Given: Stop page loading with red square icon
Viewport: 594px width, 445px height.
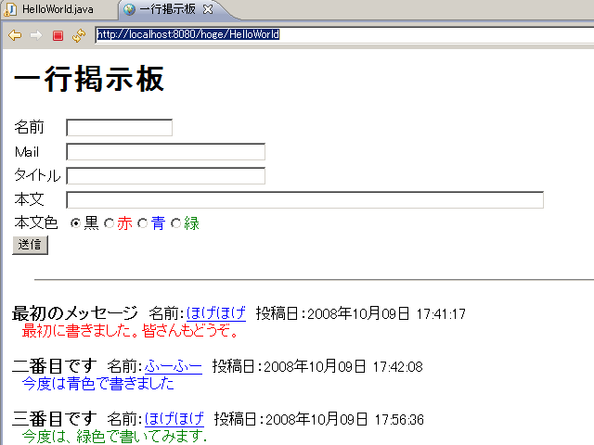Looking at the screenshot, I should point(58,35).
